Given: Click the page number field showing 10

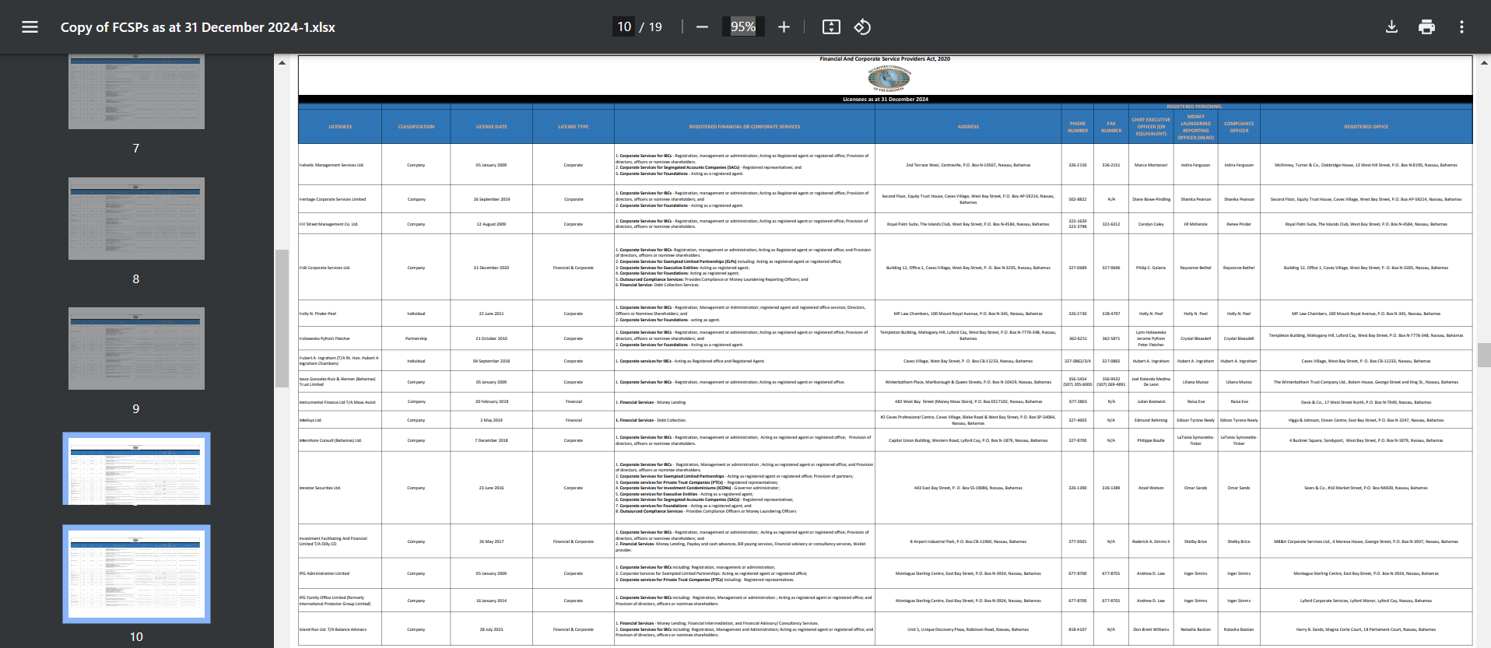Looking at the screenshot, I should click(624, 27).
